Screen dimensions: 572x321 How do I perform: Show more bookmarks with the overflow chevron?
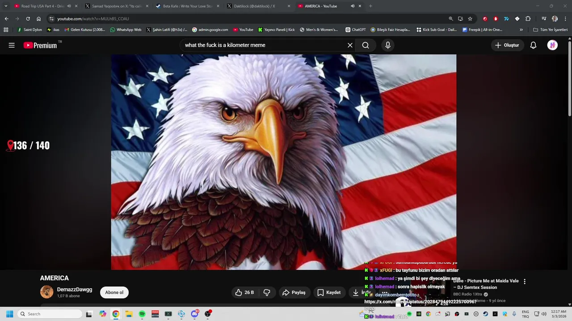pos(521,30)
